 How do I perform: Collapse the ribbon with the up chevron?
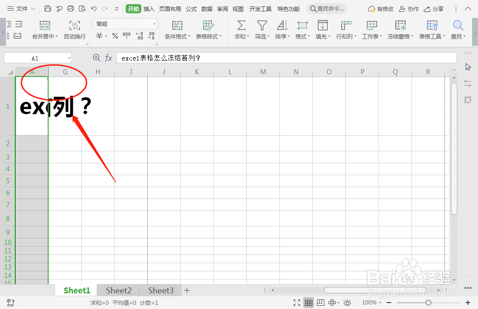(468, 9)
